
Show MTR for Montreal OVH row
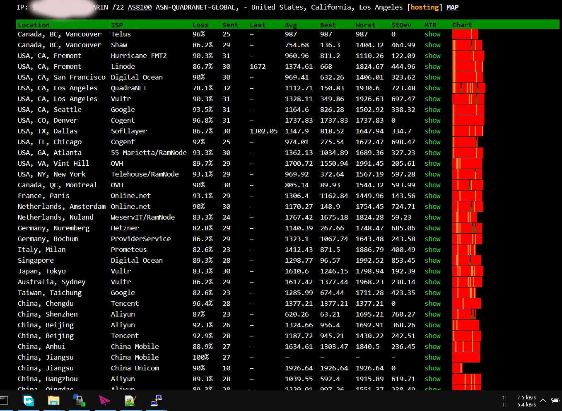(432, 185)
